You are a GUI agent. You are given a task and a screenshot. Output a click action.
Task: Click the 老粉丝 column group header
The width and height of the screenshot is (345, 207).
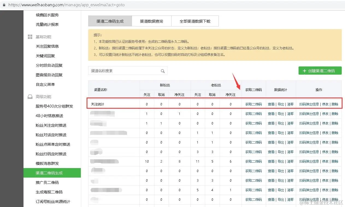(216, 85)
